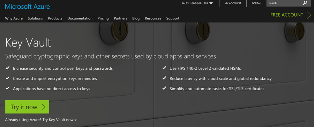This screenshot has height=127, width=314.
Task: Open the Resources menu
Action: (x=153, y=18)
